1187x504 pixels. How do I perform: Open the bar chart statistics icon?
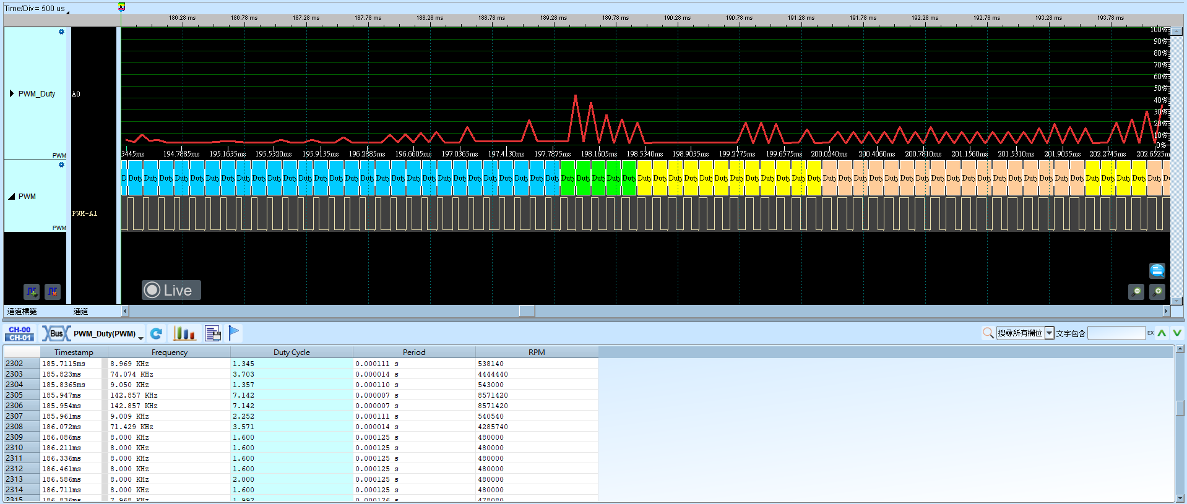pyautogui.click(x=184, y=334)
